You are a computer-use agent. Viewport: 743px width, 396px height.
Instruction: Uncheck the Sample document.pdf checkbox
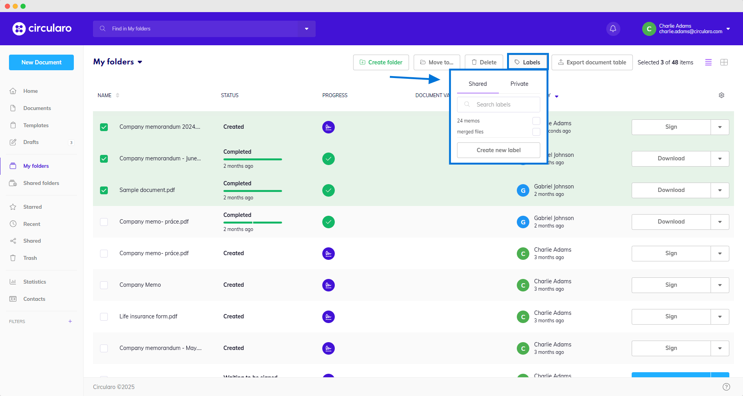coord(104,190)
